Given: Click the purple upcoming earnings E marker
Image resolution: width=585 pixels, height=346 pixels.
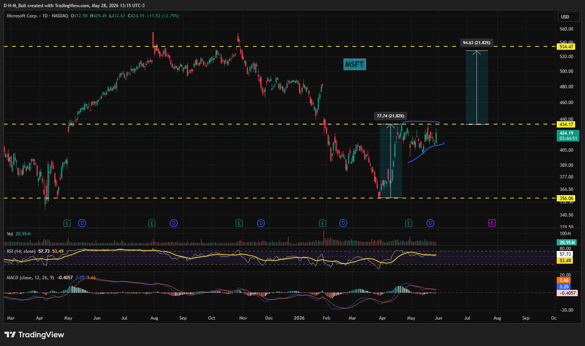Looking at the screenshot, I should point(492,223).
